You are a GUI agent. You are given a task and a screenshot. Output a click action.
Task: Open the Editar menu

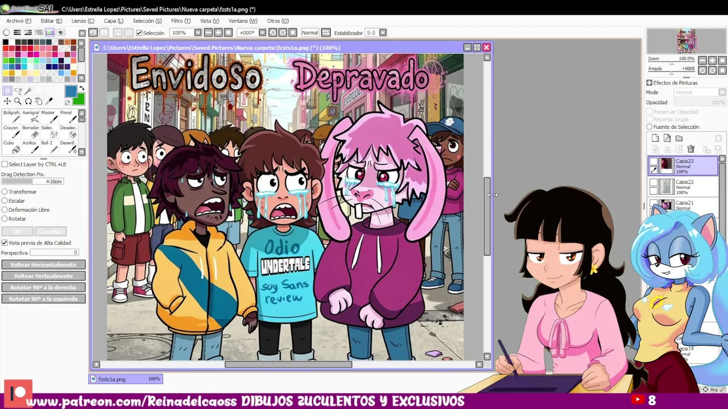pyautogui.click(x=51, y=21)
